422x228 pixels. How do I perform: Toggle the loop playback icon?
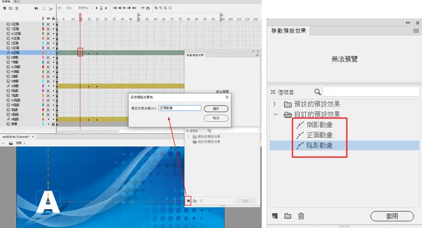(x=148, y=8)
